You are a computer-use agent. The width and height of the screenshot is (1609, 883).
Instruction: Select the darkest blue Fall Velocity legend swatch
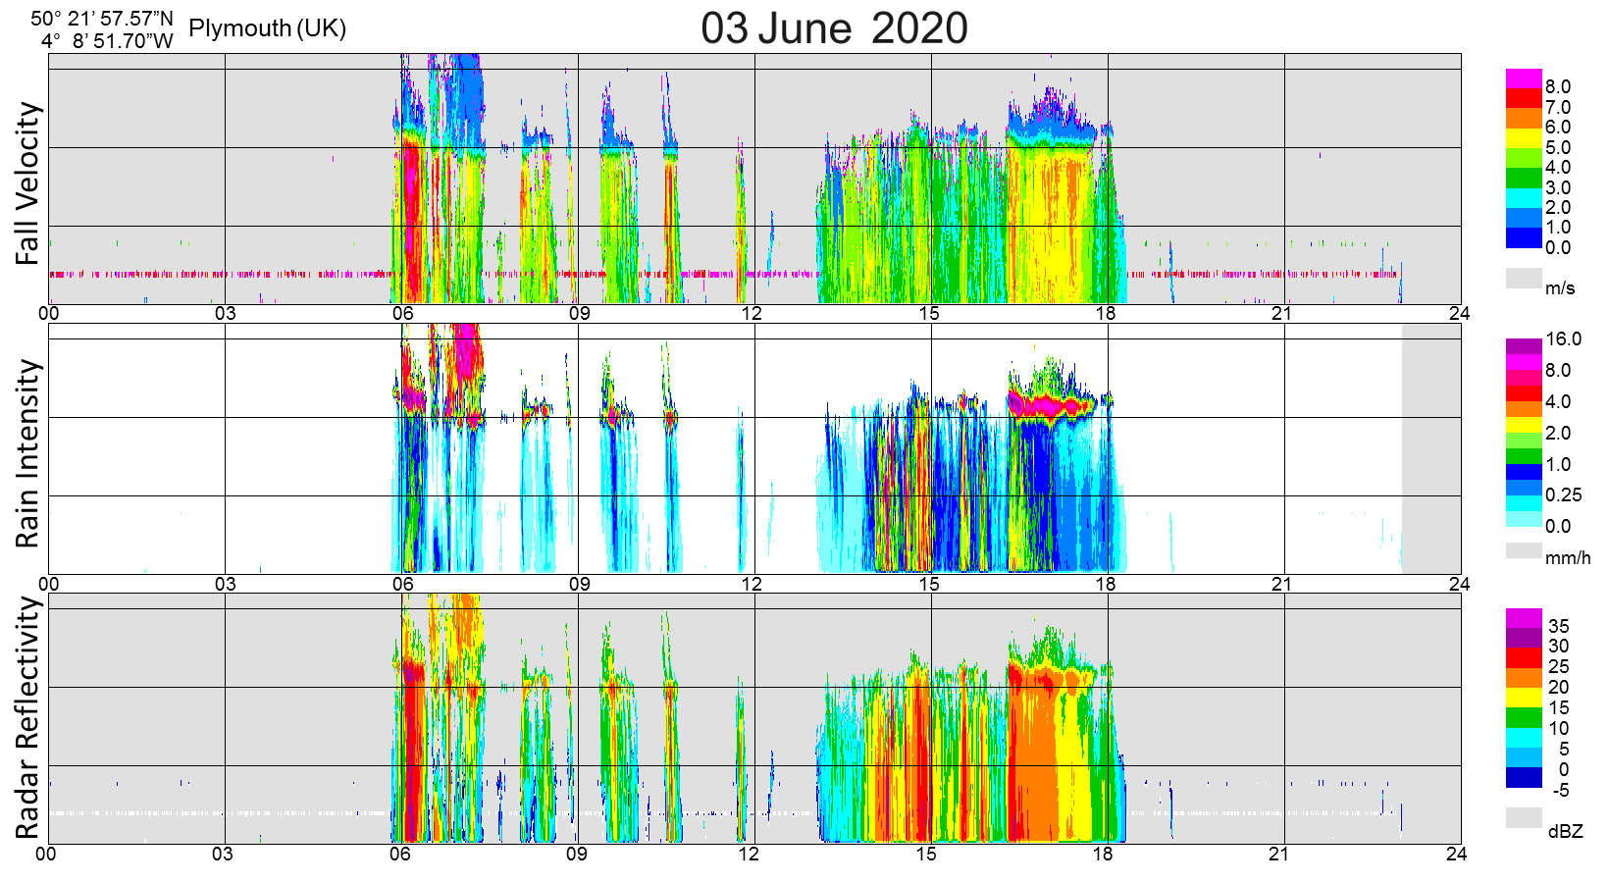[1525, 238]
